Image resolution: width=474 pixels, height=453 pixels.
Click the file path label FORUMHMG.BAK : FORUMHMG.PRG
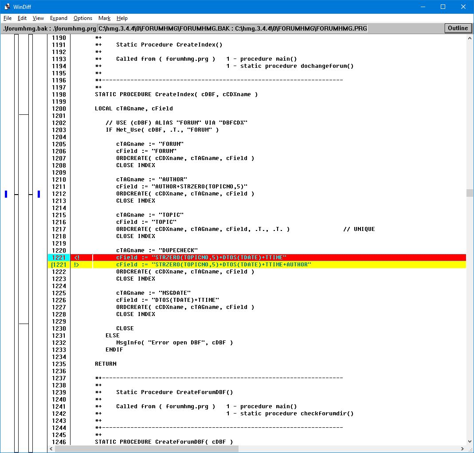tap(232, 28)
